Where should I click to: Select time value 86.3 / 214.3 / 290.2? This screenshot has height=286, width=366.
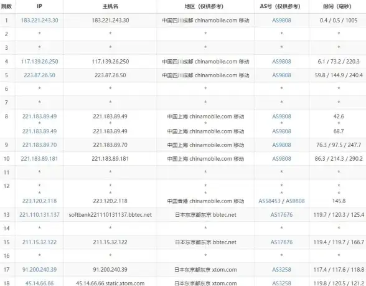[x=339, y=159]
